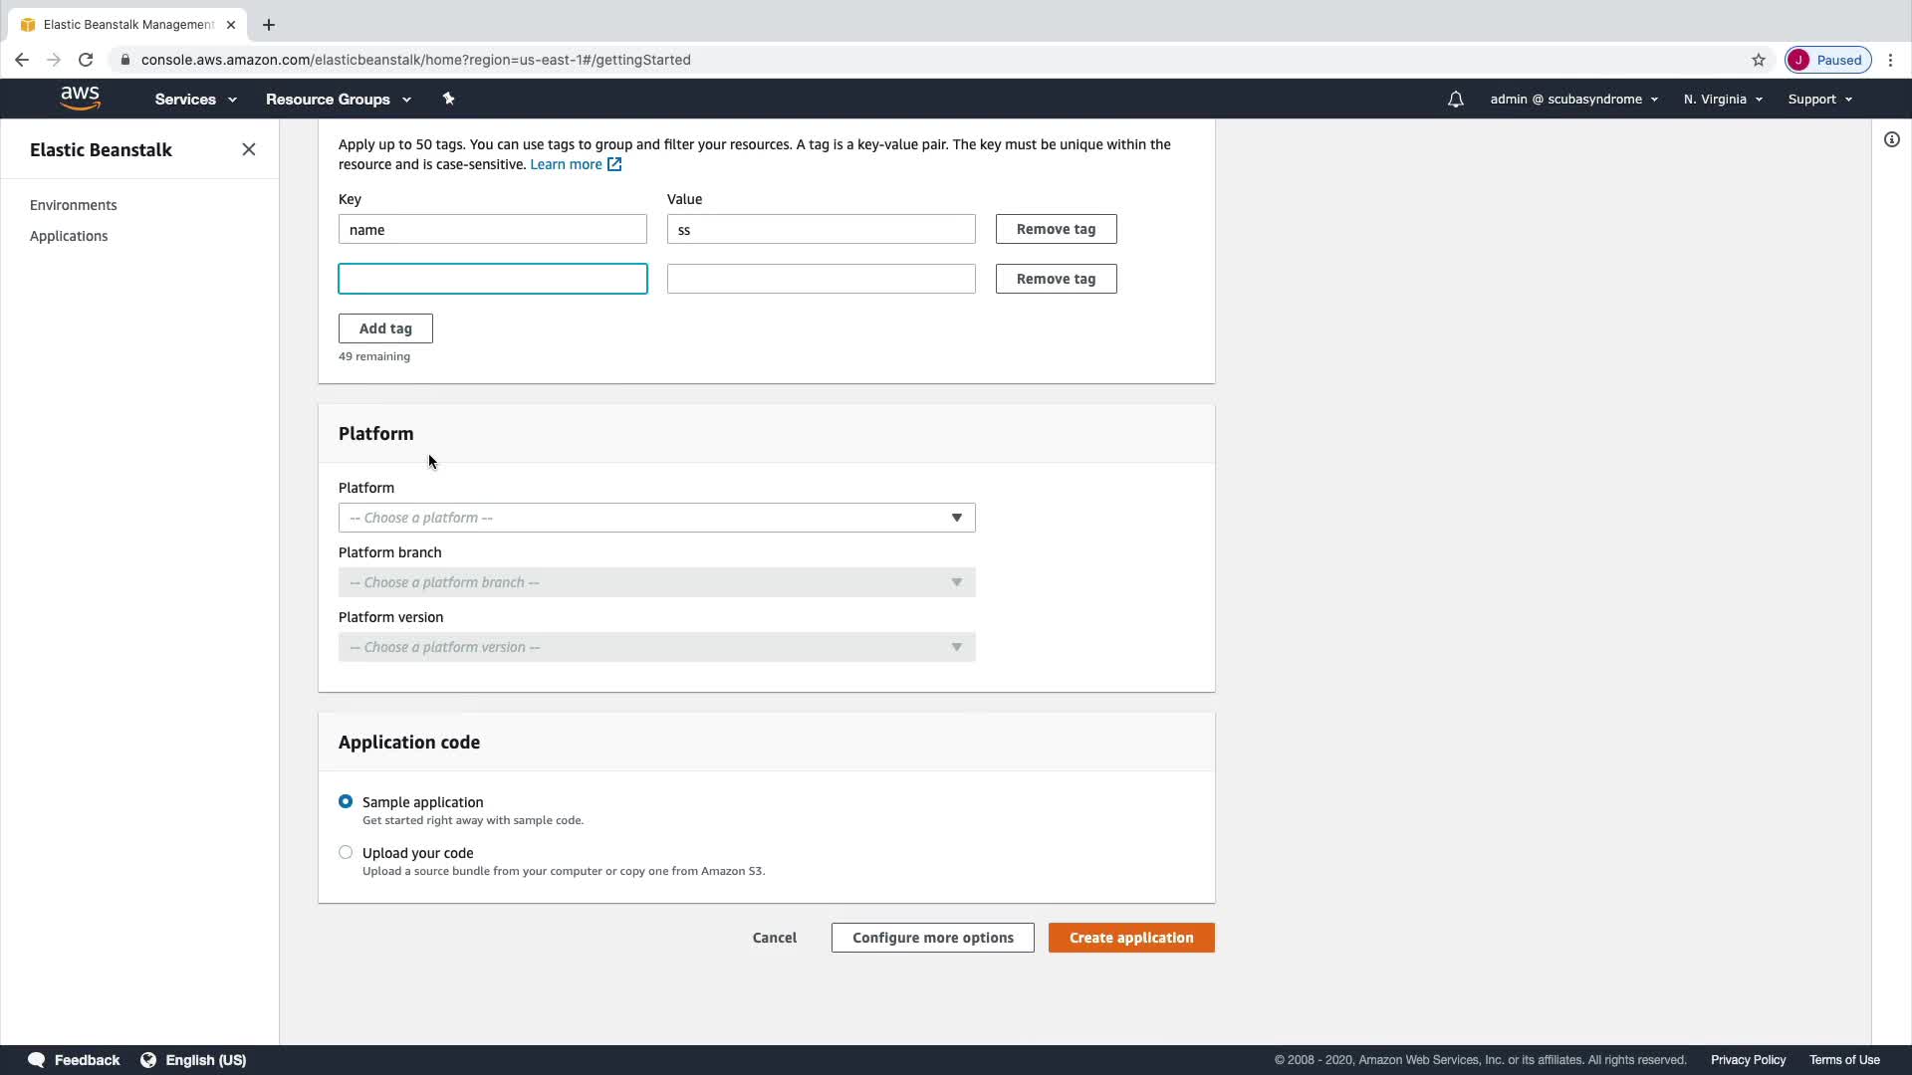The height and width of the screenshot is (1075, 1912).
Task: Click the Add tag button
Action: click(385, 328)
